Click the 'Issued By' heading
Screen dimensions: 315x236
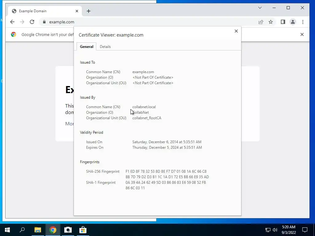tap(88, 97)
